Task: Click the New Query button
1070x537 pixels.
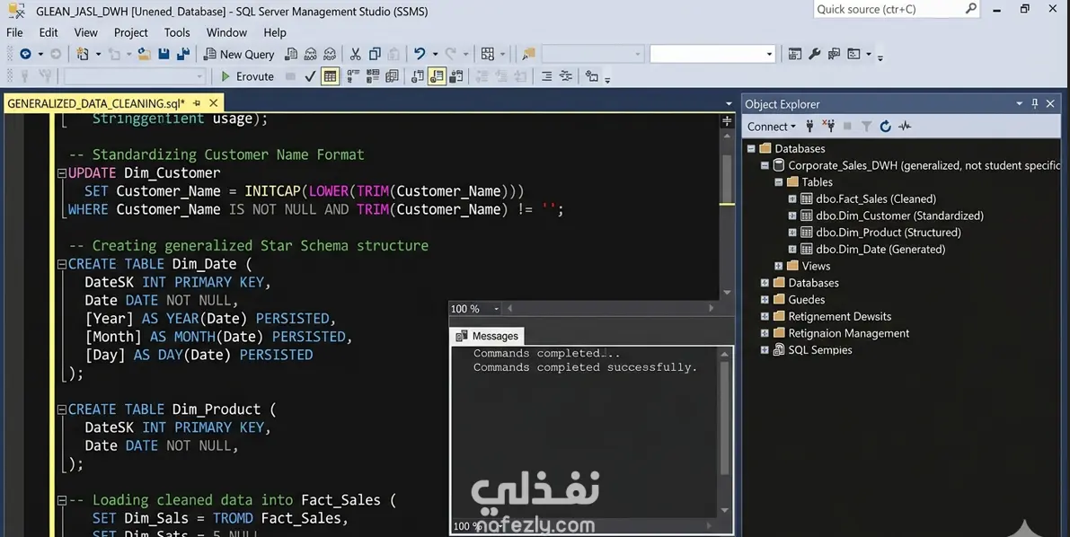Action: coord(239,54)
